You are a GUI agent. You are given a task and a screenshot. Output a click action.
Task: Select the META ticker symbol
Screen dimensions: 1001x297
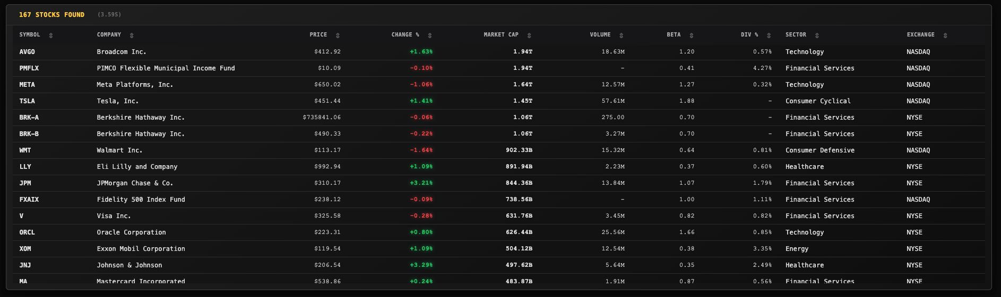tap(27, 85)
